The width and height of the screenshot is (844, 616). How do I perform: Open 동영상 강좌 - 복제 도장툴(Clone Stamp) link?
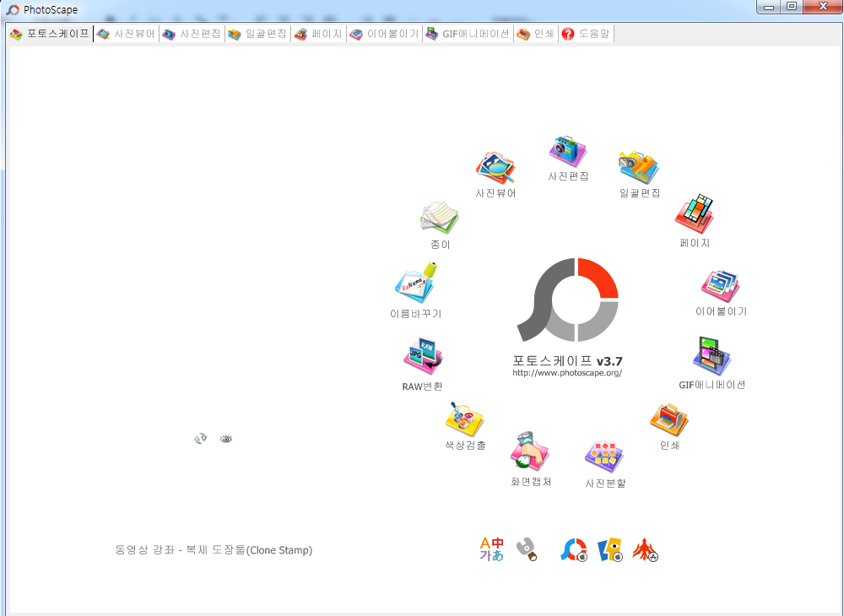(214, 550)
